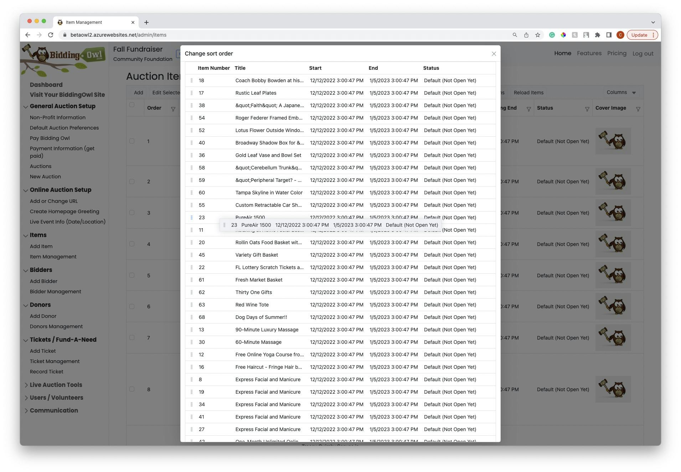The image size is (681, 472).
Task: Open the Pricing menu item
Action: point(617,53)
